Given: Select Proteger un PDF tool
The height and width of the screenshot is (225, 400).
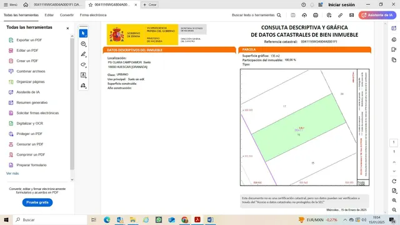Looking at the screenshot, I should (25, 134).
